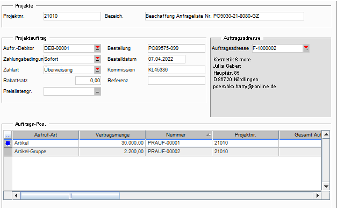Screen dimensions: 337x208
Task: Click the name Julia Gebert
Action: coord(227,66)
